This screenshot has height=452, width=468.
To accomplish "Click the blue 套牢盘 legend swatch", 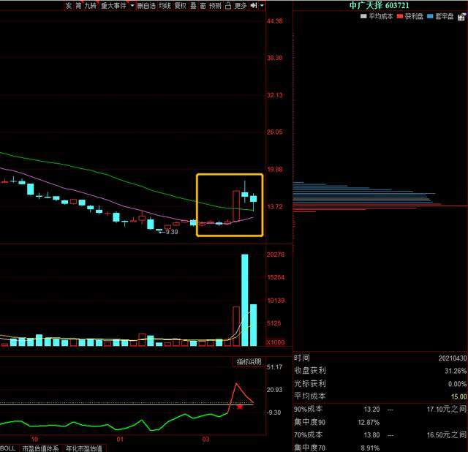I will (430, 16).
